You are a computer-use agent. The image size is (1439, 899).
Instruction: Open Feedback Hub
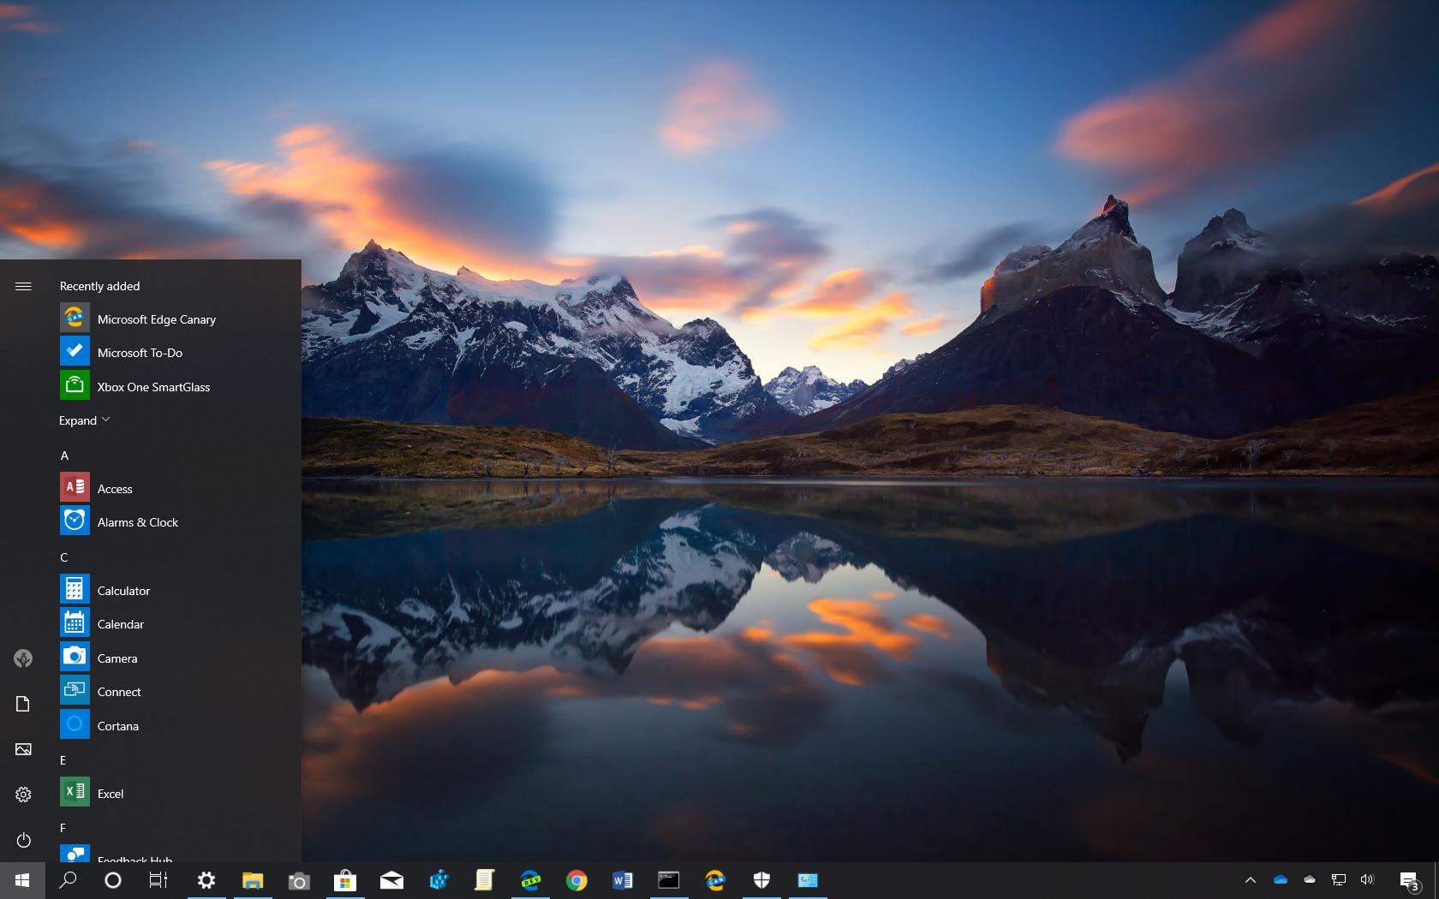tap(134, 859)
